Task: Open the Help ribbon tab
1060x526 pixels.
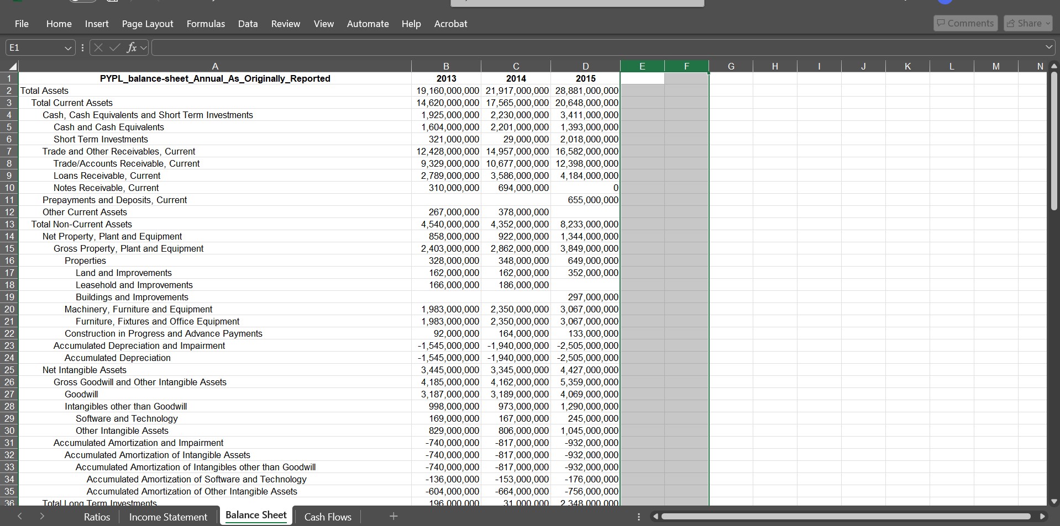Action: [411, 24]
